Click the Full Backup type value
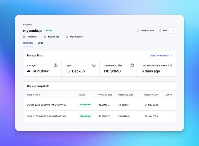 [75, 71]
